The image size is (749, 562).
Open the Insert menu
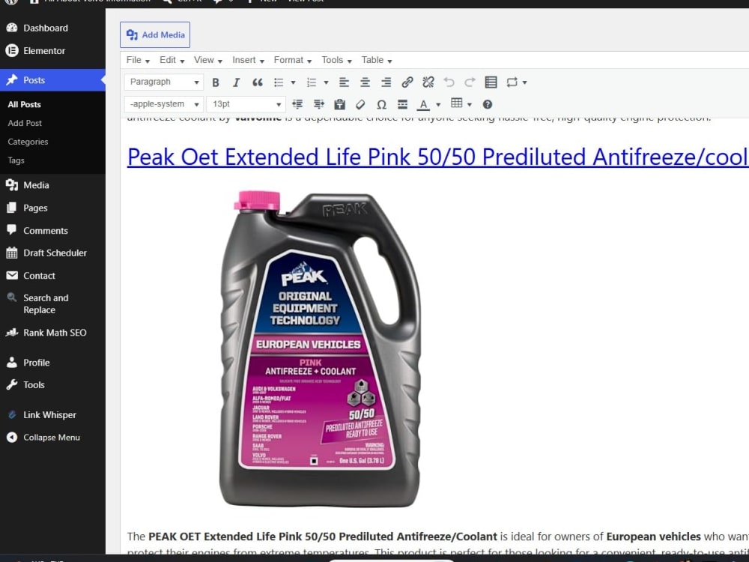(248, 60)
